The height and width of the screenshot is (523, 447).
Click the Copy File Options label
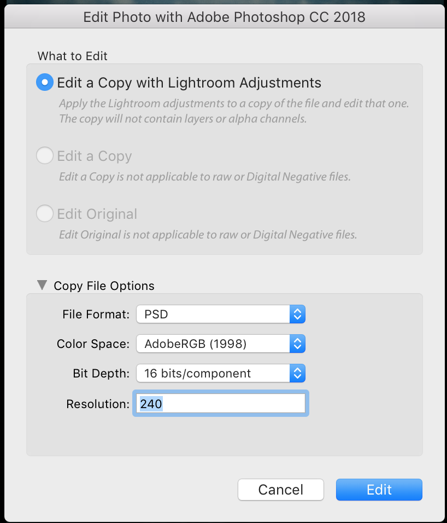pos(103,286)
